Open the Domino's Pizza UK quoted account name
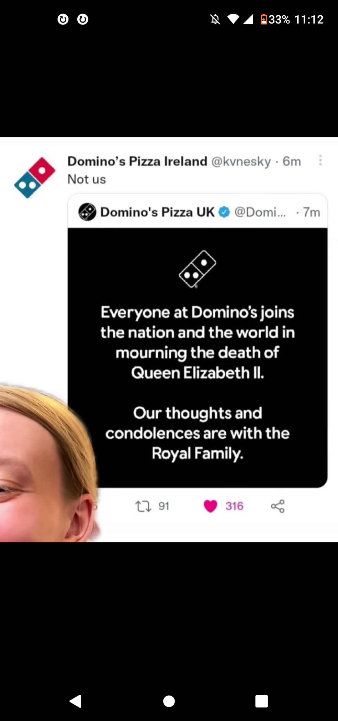 click(x=157, y=212)
